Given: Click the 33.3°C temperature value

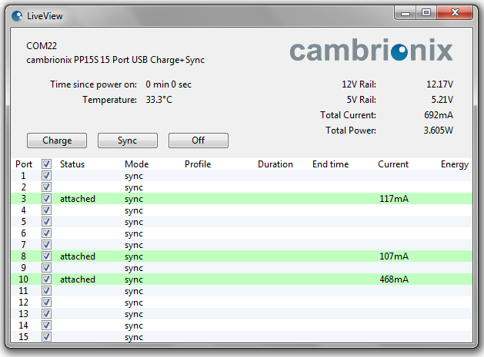Looking at the screenshot, I should 159,100.
